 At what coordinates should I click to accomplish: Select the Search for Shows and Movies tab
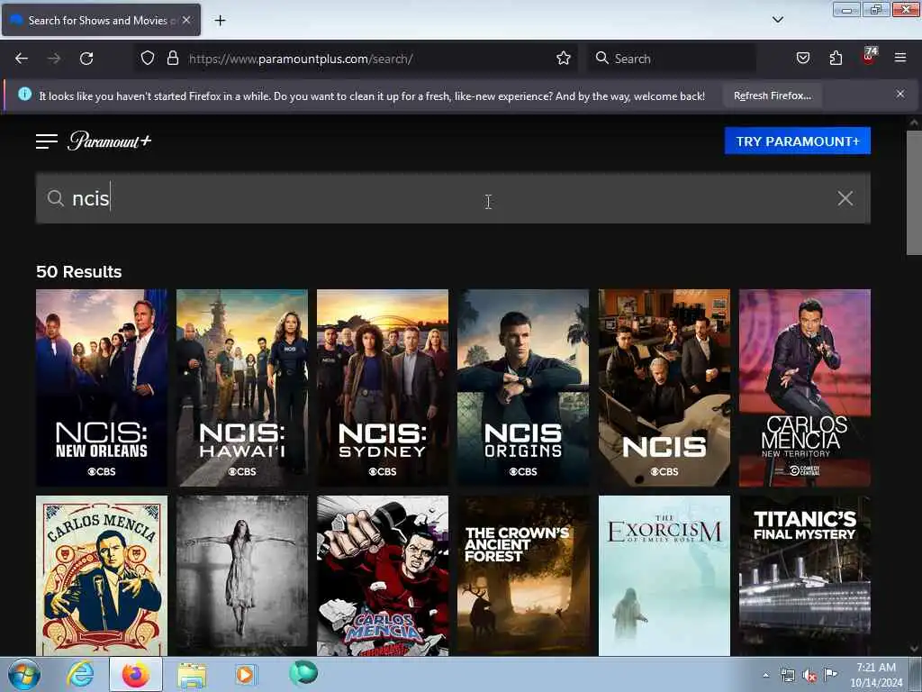click(x=101, y=20)
